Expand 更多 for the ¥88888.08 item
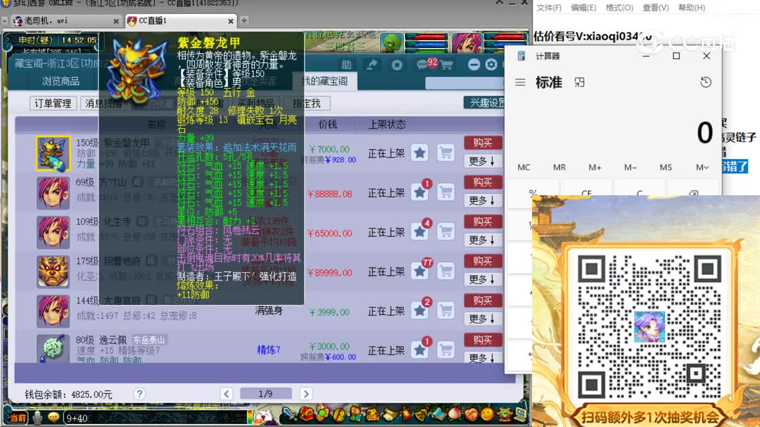Image resolution: width=760 pixels, height=427 pixels. coord(482,200)
